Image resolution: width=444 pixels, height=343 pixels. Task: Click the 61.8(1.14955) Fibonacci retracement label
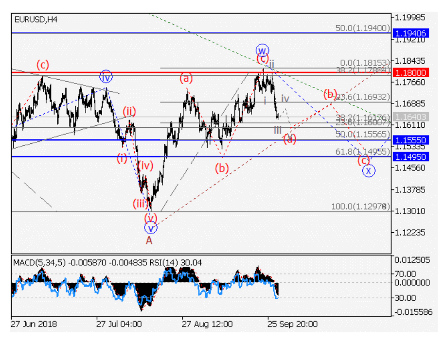pyautogui.click(x=362, y=152)
